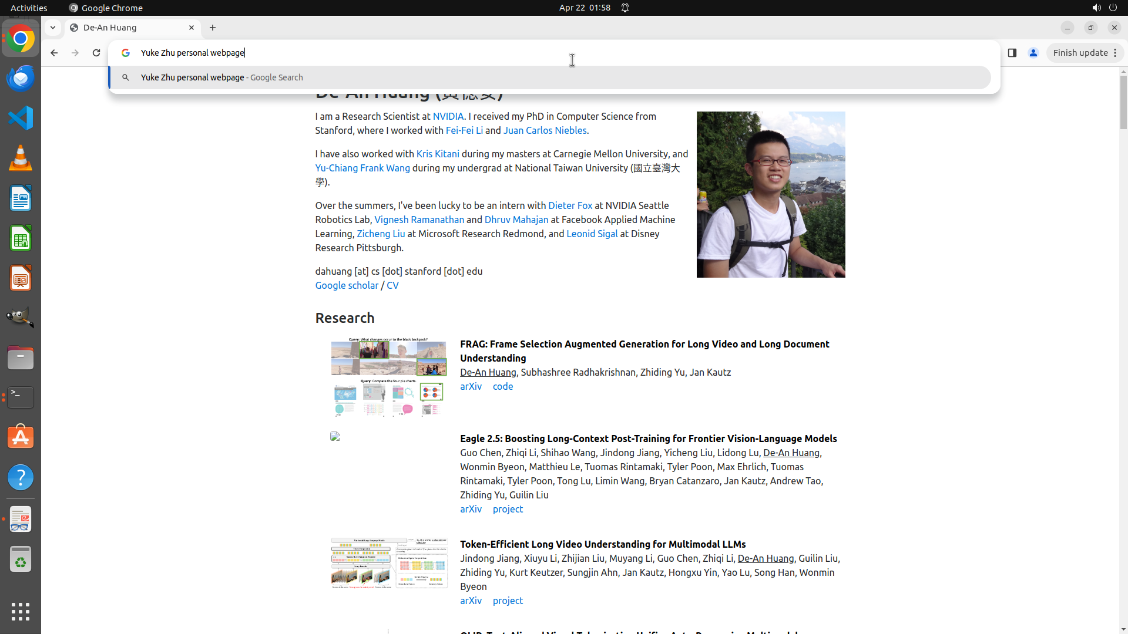Launch Thunderbird from the dock
1128x634 pixels.
point(21,78)
